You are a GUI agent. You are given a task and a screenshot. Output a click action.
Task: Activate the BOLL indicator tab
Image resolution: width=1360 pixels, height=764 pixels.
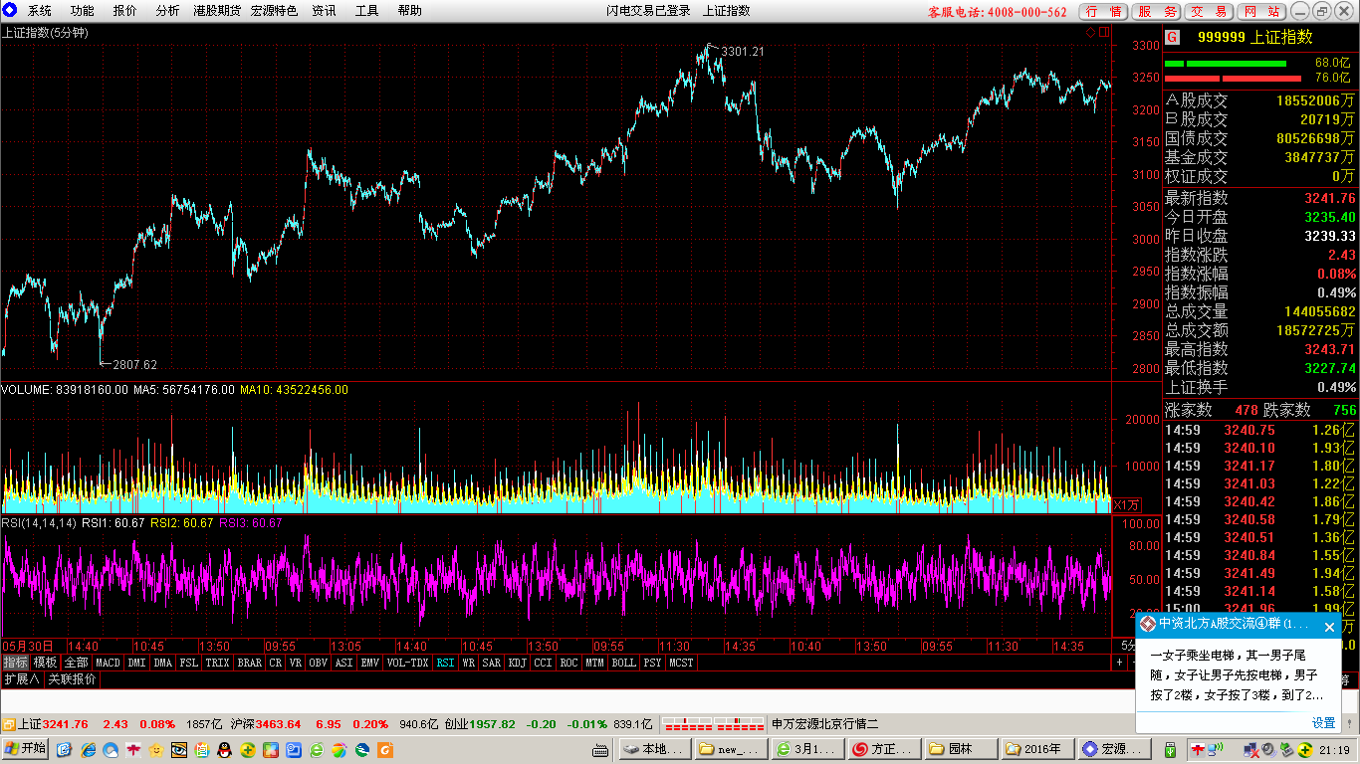click(x=623, y=663)
